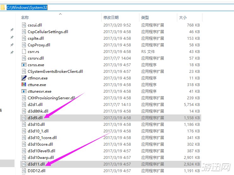The width and height of the screenshot is (234, 175).
Task: Click the d3d10_1.dll file icon
Action: tap(24, 131)
